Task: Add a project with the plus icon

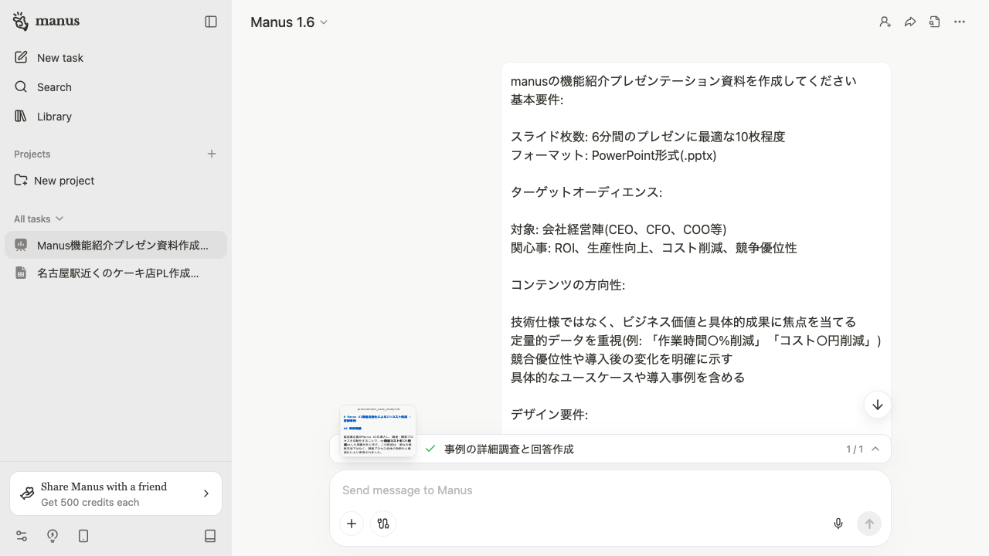Action: coord(212,154)
